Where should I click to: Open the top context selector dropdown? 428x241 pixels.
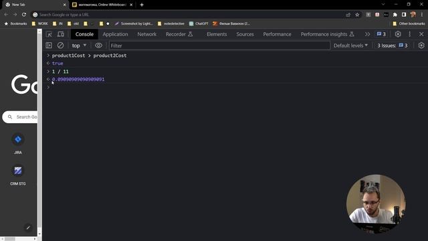(79, 46)
